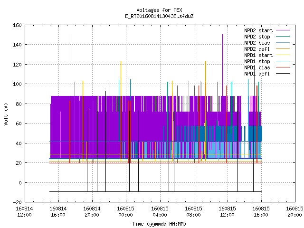Click the NPD1 bias red legend line
304x228 pixels.
pos(283,67)
